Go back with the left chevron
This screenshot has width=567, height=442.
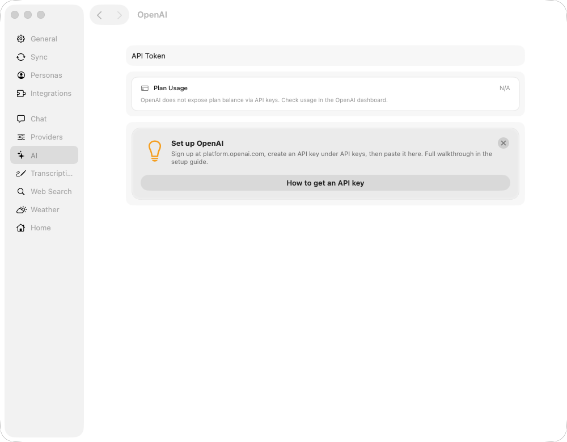click(99, 15)
